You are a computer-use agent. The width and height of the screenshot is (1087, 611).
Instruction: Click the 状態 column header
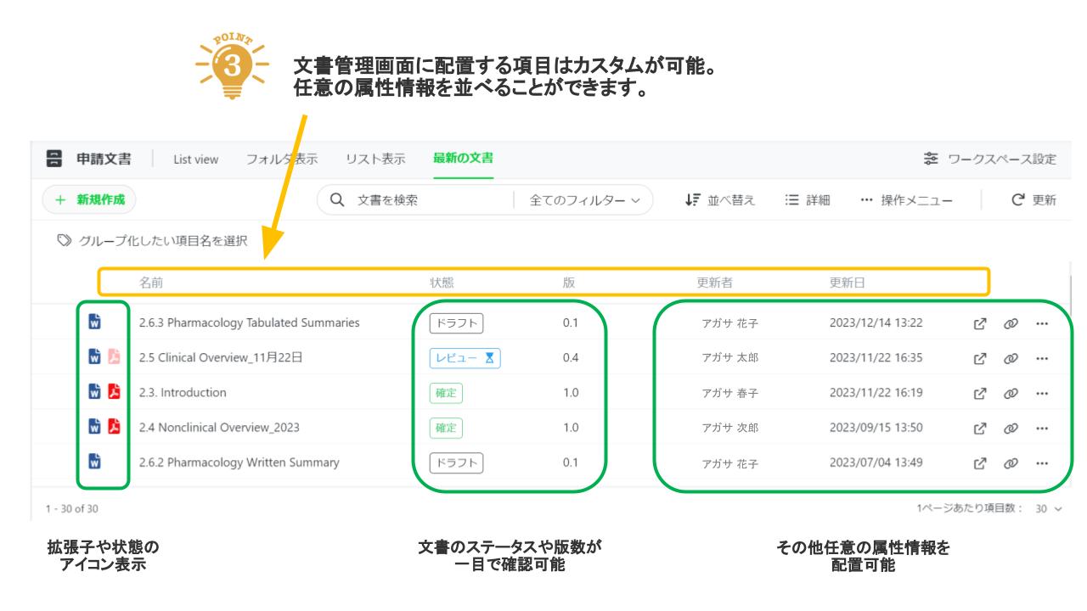click(x=442, y=282)
